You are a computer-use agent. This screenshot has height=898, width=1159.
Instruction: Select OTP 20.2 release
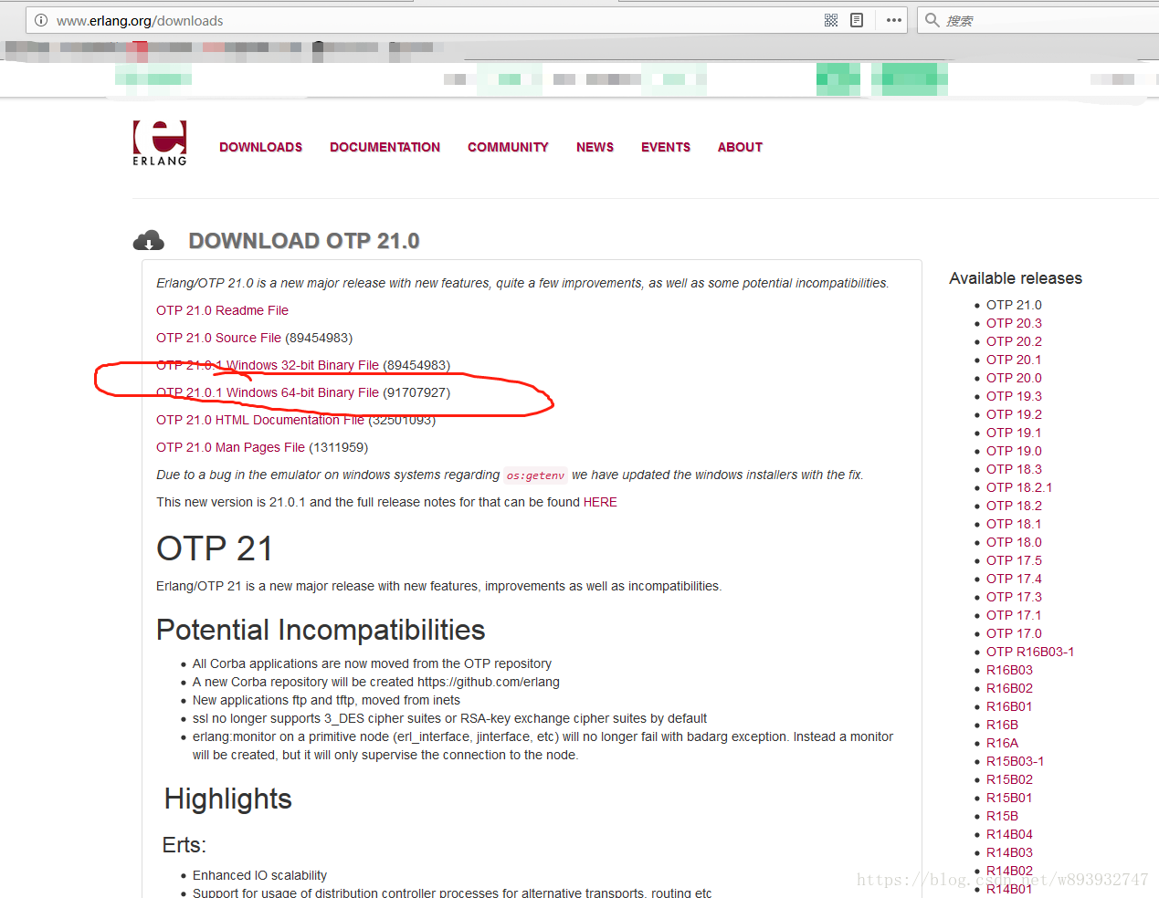tap(1014, 341)
